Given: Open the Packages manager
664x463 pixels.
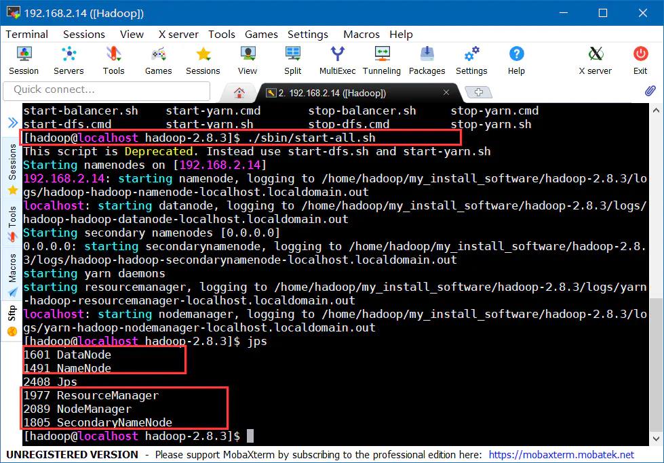Looking at the screenshot, I should click(x=427, y=60).
